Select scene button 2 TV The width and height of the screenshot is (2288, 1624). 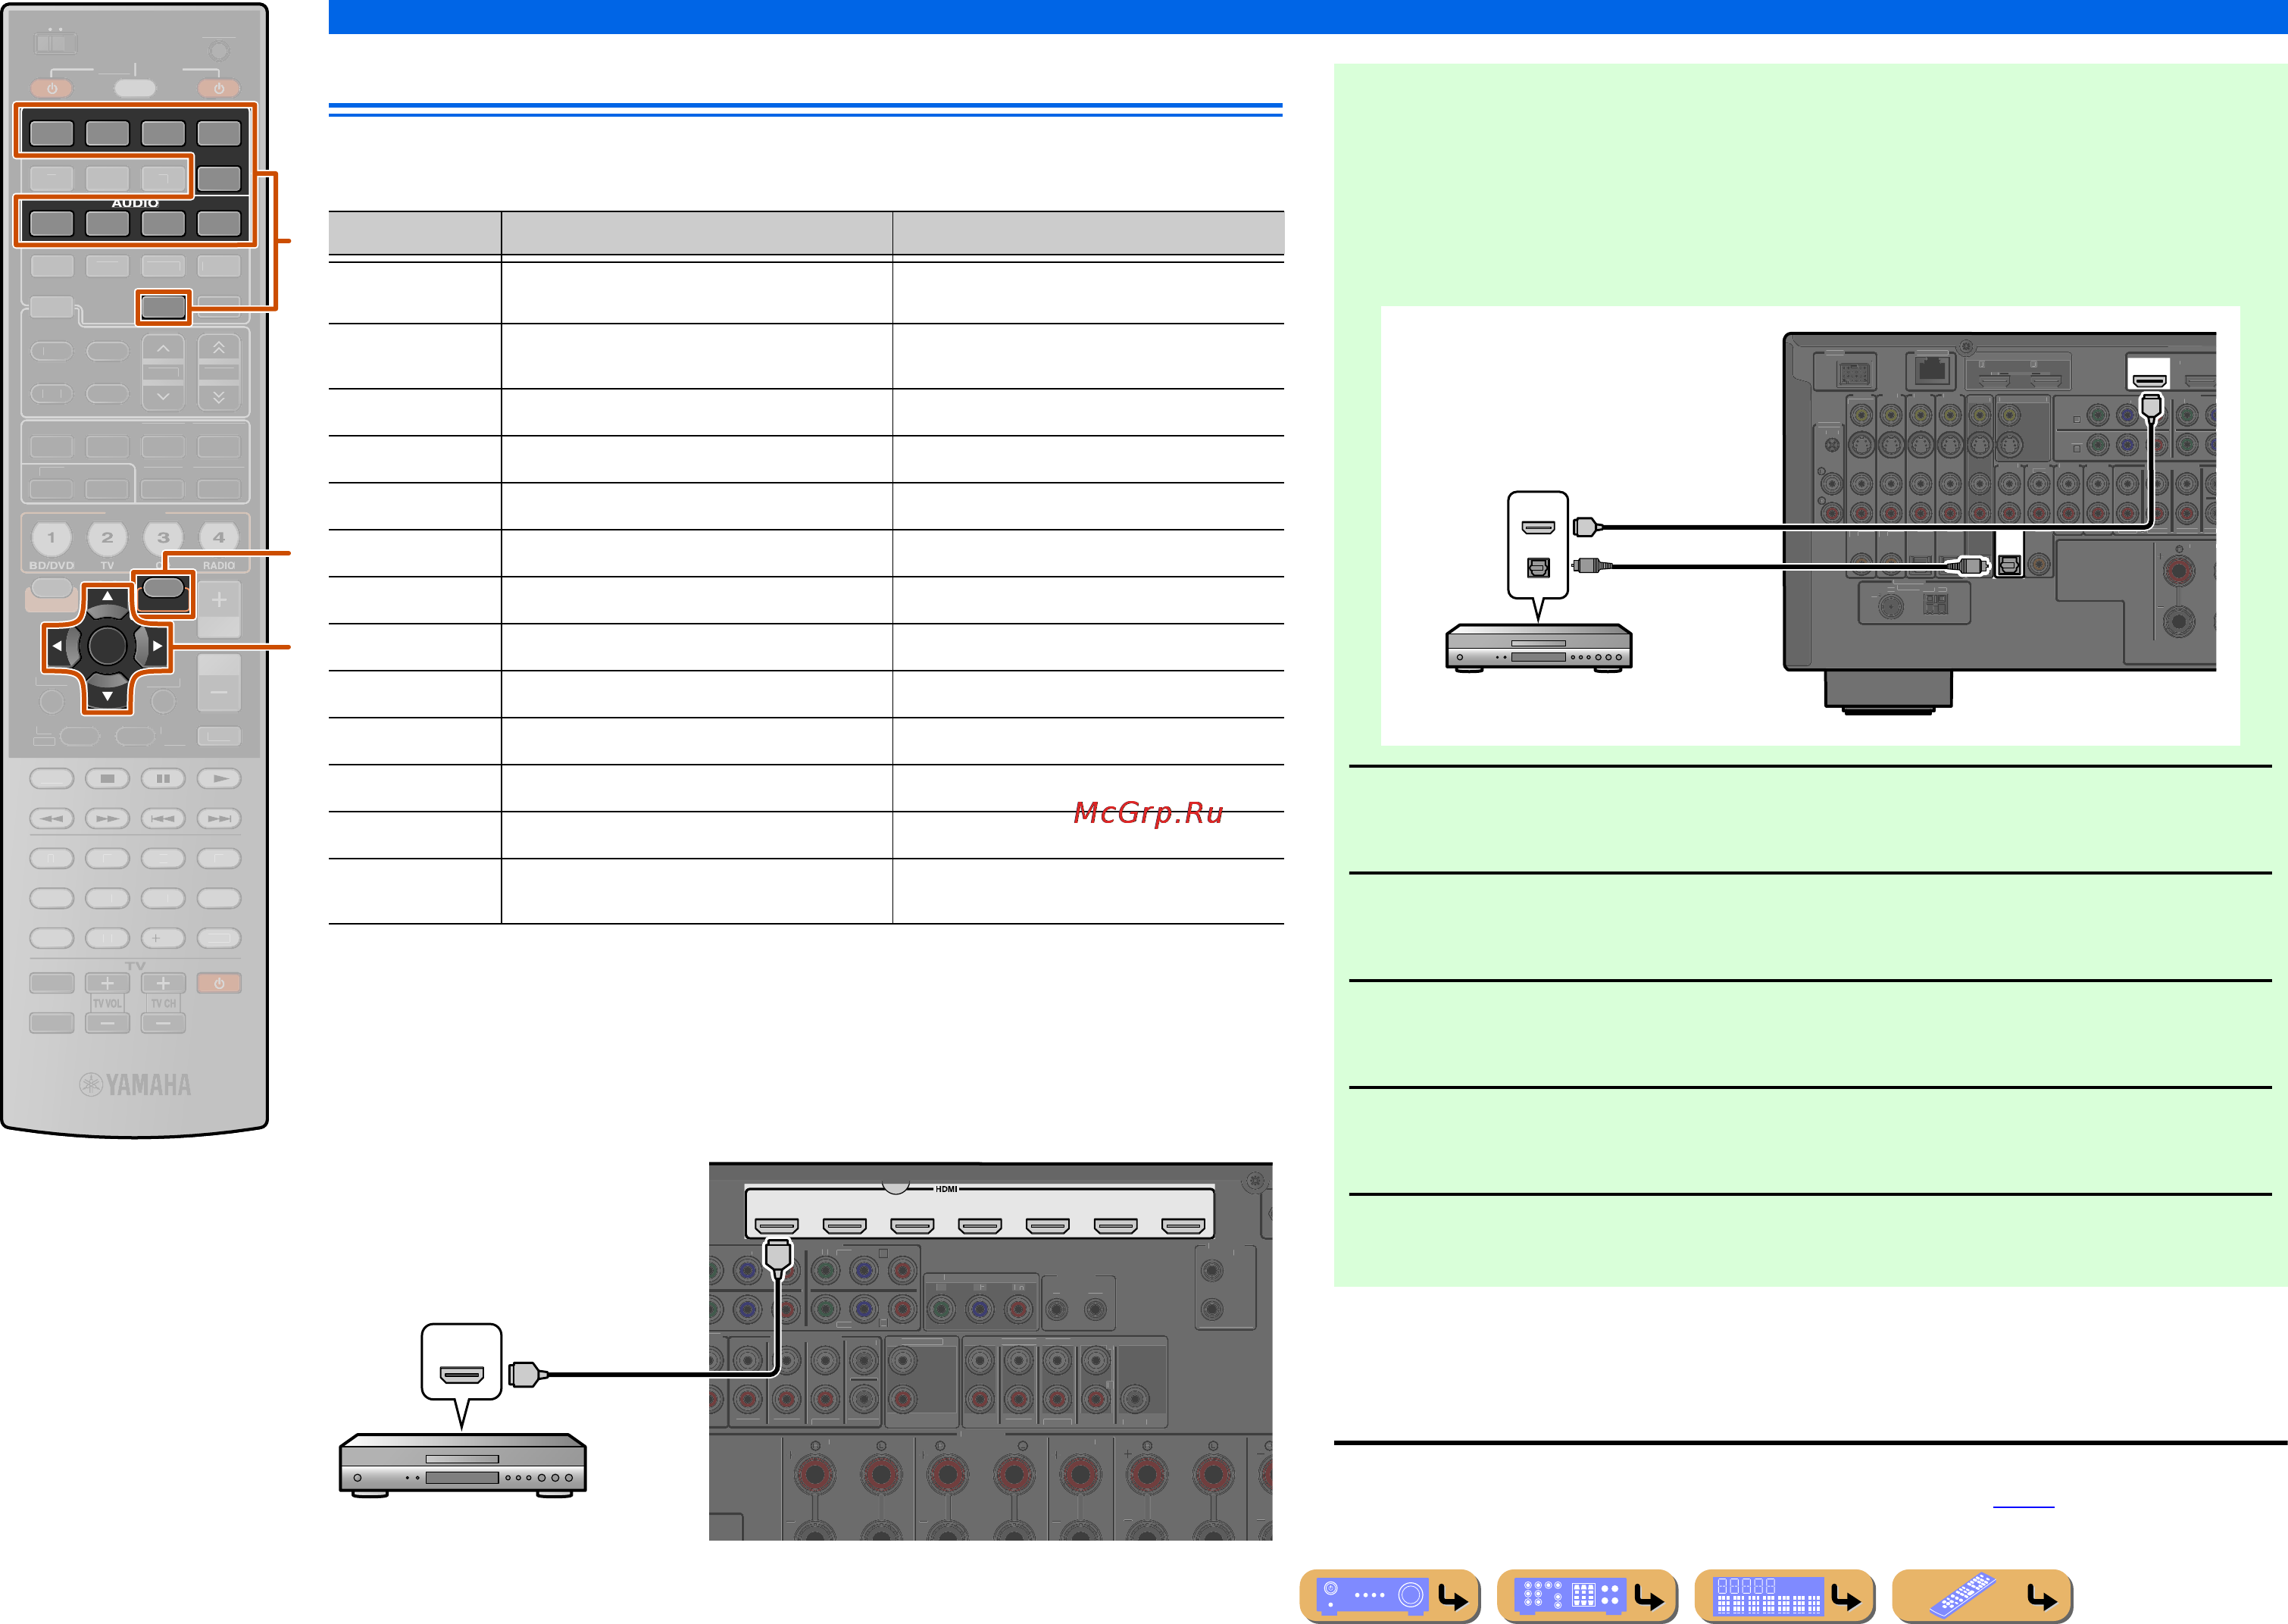(x=107, y=538)
